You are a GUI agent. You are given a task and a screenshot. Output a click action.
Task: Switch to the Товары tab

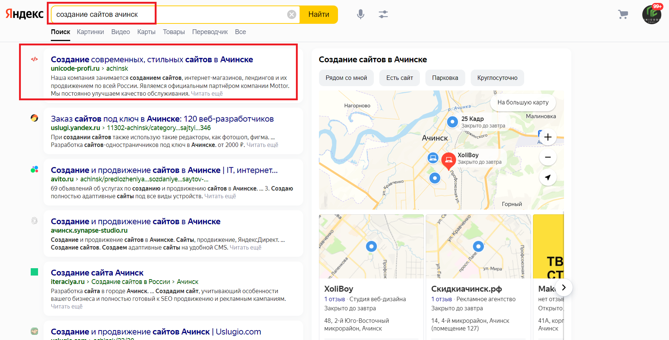174,32
